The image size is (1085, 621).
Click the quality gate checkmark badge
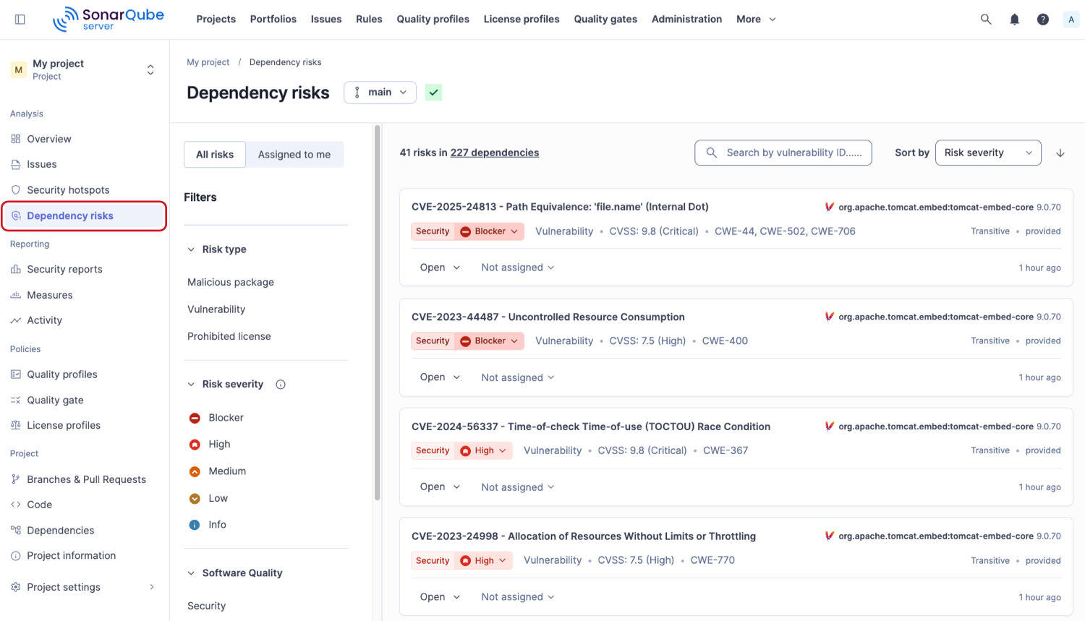pos(433,93)
